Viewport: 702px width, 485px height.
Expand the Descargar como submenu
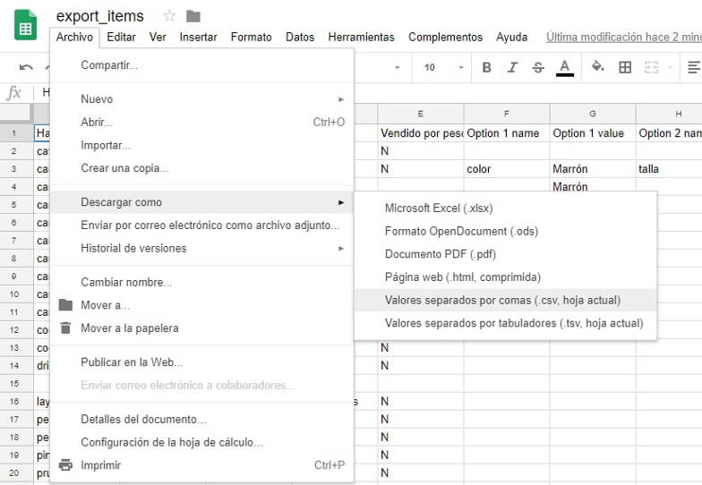[x=201, y=202]
